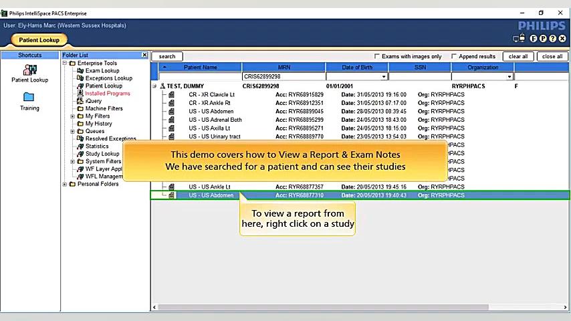Click the lock workstation icon
This screenshot has height=321, width=571.
click(x=519, y=38)
